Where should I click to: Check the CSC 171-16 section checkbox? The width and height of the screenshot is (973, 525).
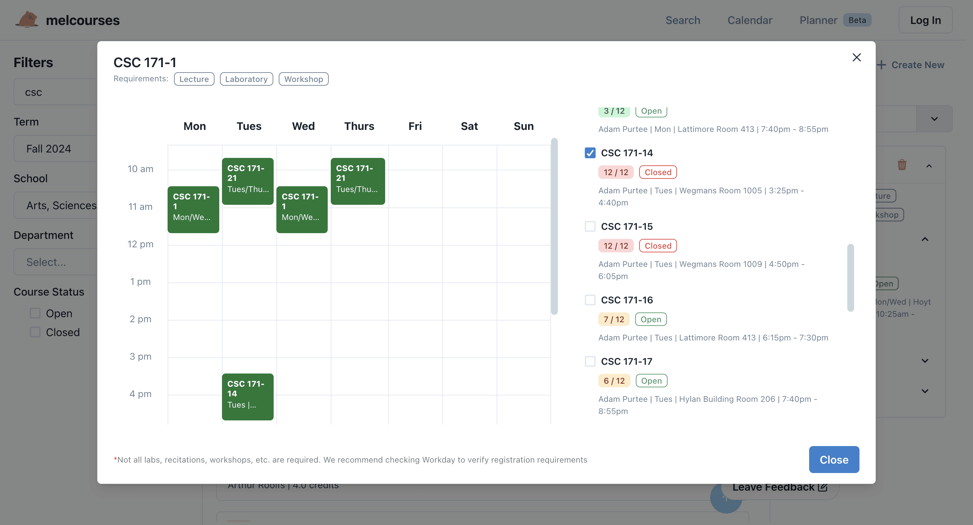click(590, 300)
